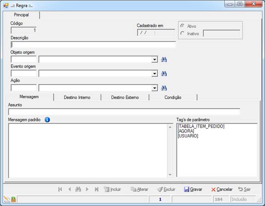This screenshot has height=206, width=265.
Task: Minimize the Regra window
Action: point(230,4)
